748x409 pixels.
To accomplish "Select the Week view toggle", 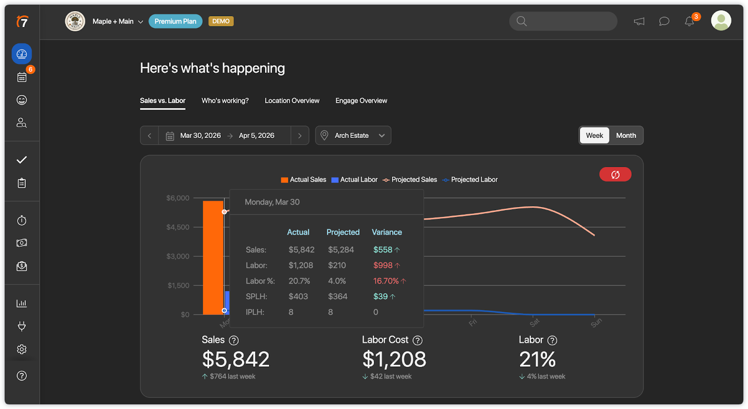I will 594,136.
